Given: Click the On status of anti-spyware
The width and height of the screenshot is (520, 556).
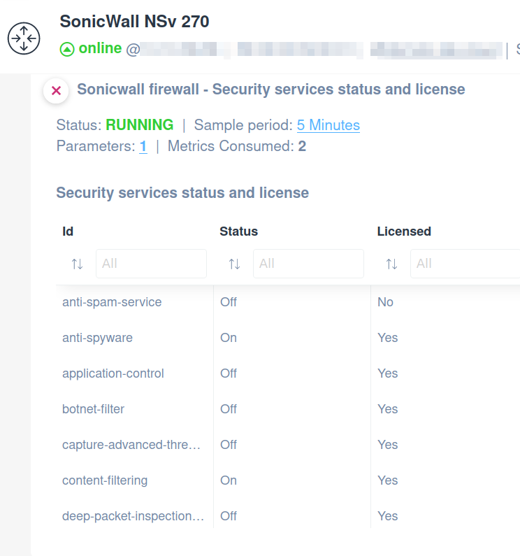Looking at the screenshot, I should pos(229,338).
